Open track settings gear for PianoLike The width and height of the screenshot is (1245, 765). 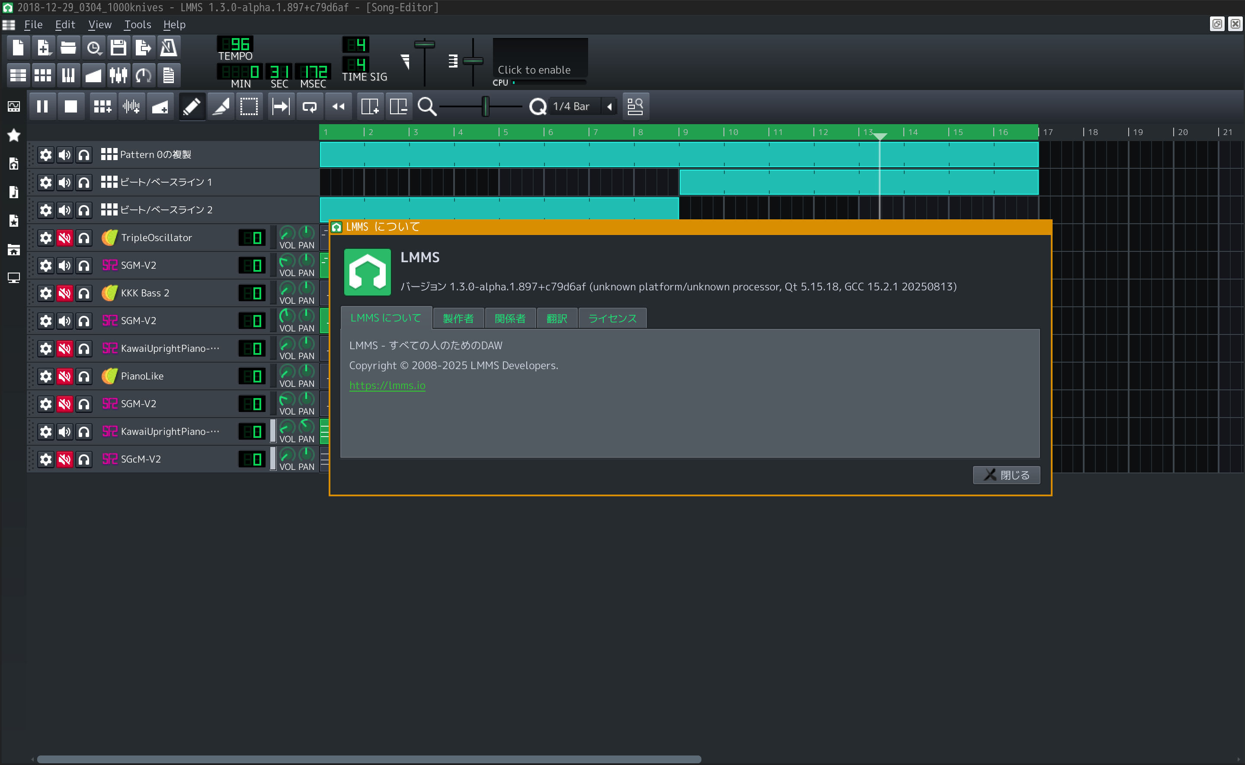pos(45,376)
